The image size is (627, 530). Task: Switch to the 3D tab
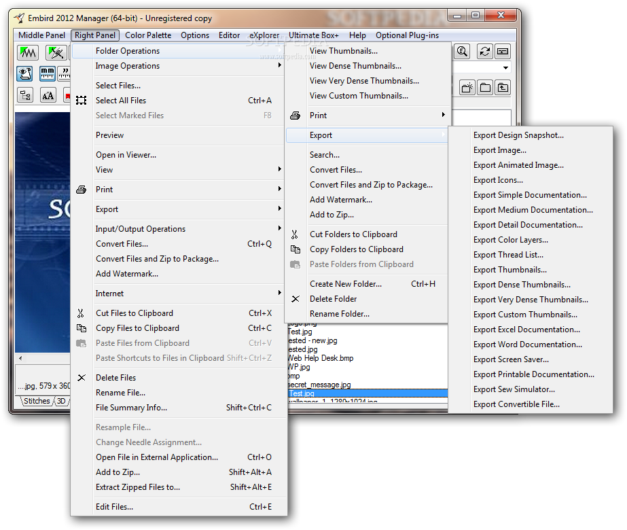coord(61,401)
